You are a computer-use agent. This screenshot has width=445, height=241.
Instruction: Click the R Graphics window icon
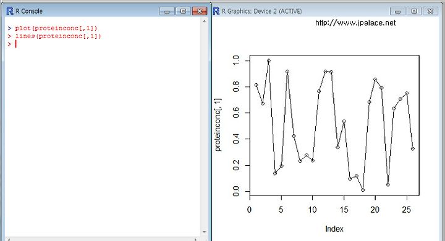pos(216,11)
